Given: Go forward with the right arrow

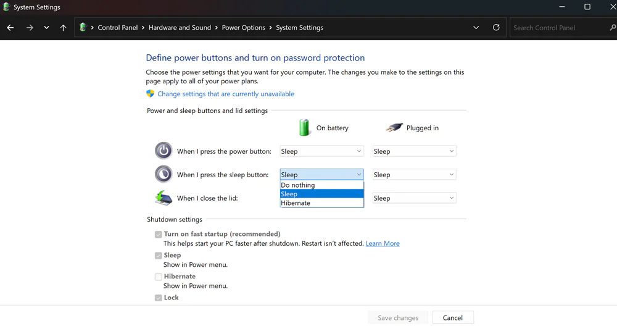Looking at the screenshot, I should click(x=30, y=28).
